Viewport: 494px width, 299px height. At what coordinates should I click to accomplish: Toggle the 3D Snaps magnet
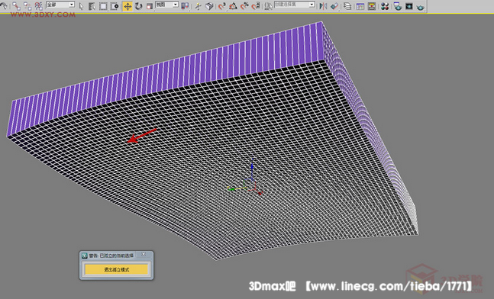click(221, 6)
